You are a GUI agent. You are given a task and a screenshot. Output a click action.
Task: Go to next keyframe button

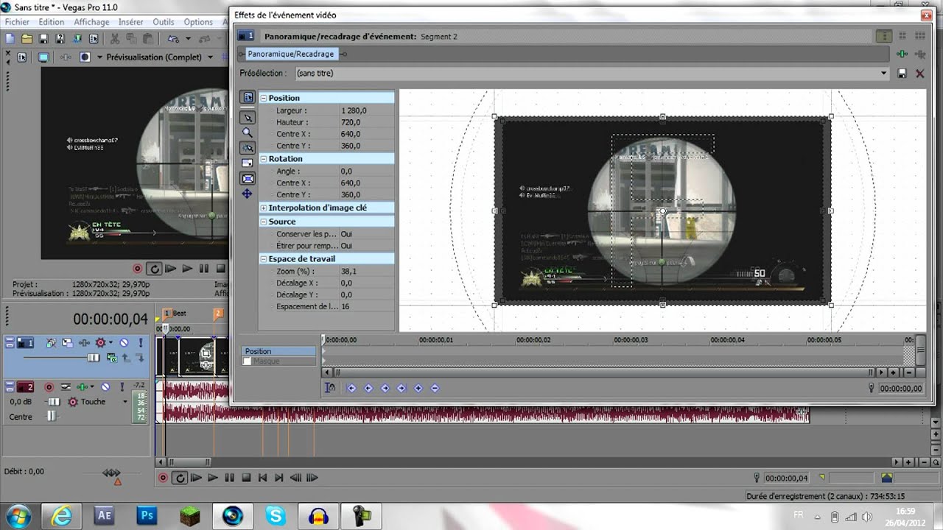[385, 388]
